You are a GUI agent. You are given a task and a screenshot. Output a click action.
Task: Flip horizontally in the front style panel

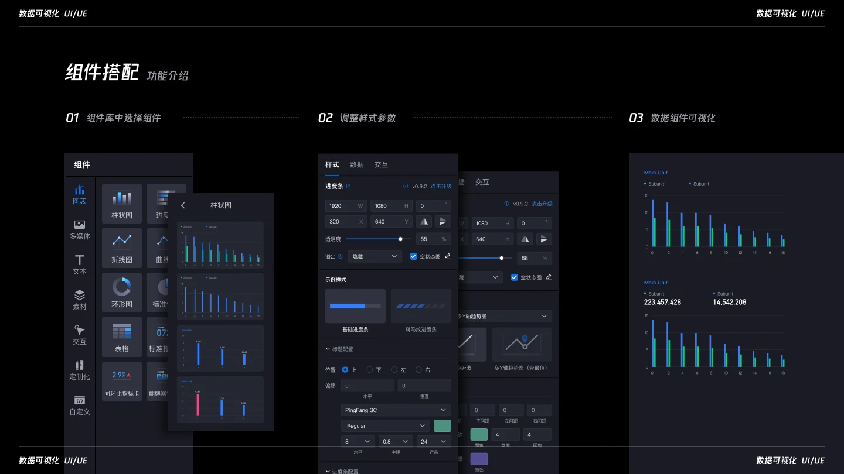(x=424, y=222)
